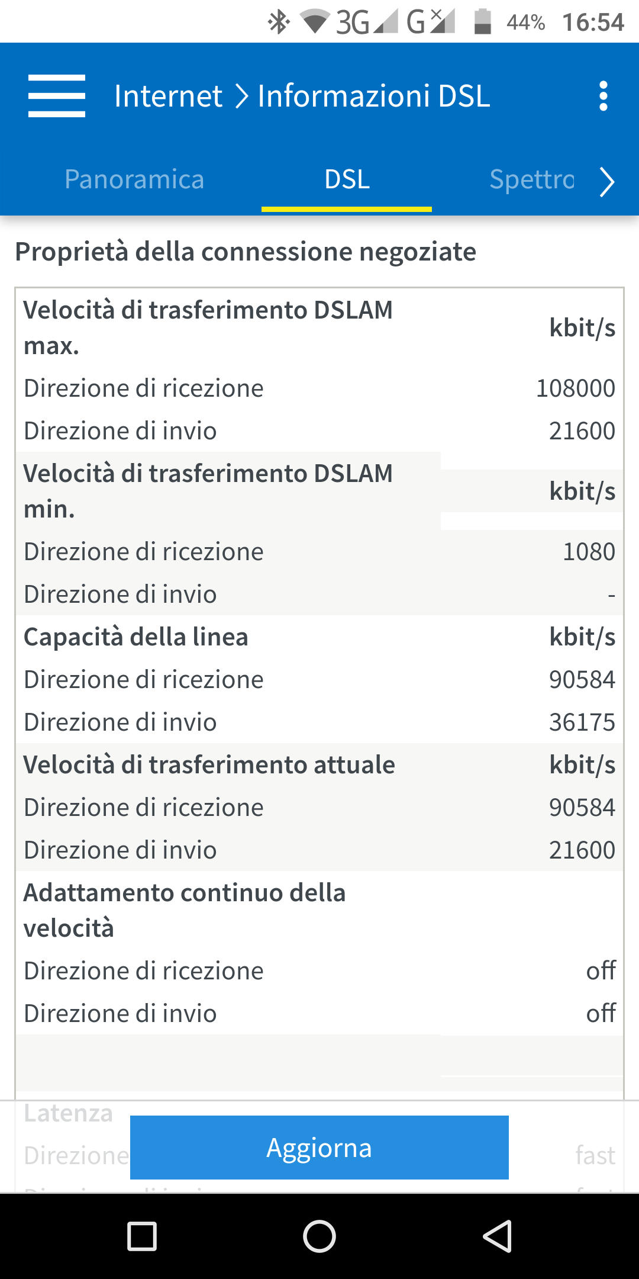Tap the Android home circle button
Screen dimensions: 639x1279
click(319, 1236)
